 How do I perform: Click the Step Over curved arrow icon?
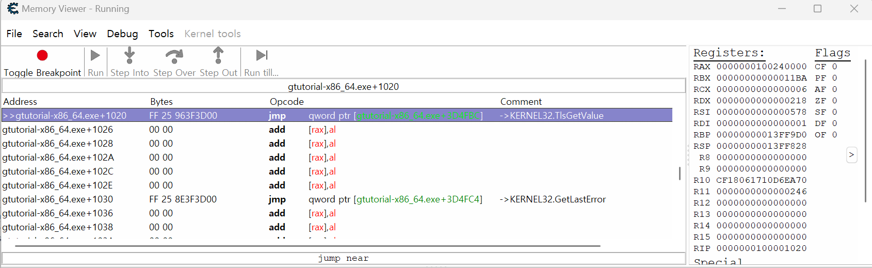[x=174, y=55]
